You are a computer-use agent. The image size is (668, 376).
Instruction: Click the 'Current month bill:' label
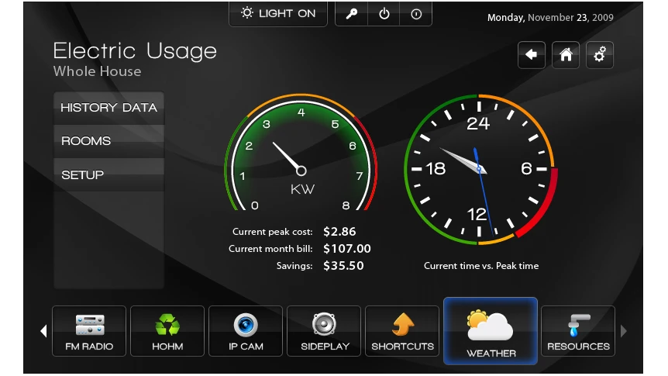pos(270,249)
